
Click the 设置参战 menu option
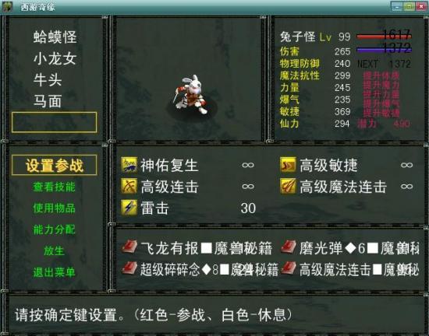[54, 165]
